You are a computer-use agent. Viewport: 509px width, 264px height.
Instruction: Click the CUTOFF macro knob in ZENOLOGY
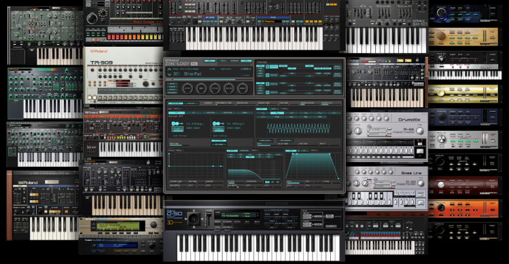tap(188, 88)
